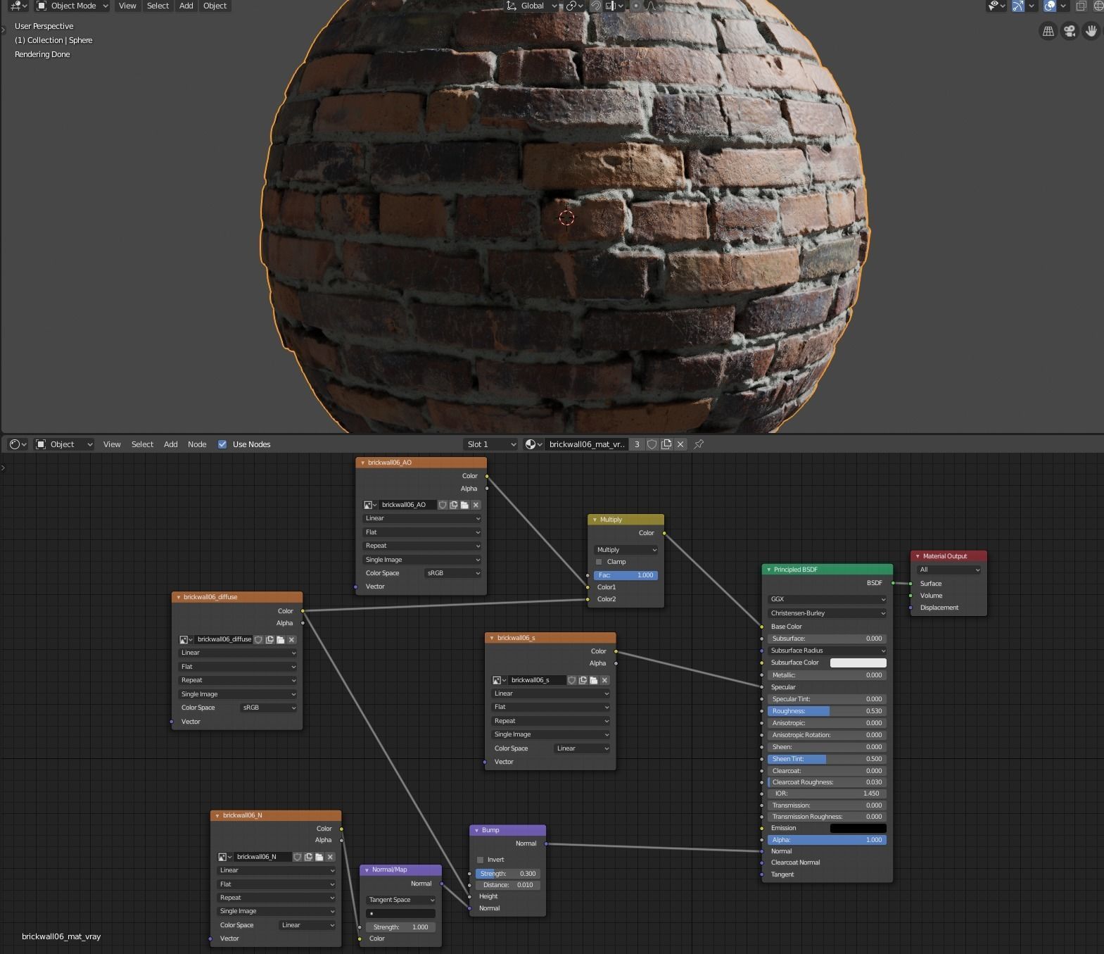The height and width of the screenshot is (954, 1104).
Task: Open node editor type selector icon
Action: click(17, 444)
